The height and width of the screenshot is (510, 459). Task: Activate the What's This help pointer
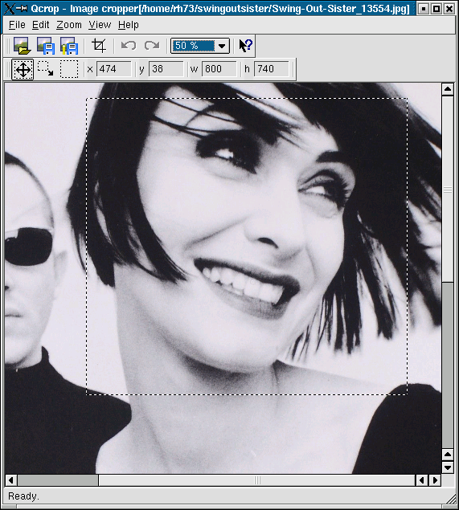(x=245, y=46)
